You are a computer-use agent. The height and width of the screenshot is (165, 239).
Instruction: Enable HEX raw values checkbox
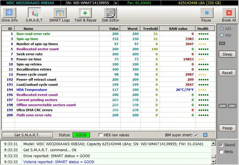coord(100,135)
